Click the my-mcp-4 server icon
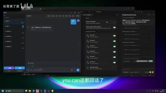Screen dimensions: 166x93 click(x=88, y=52)
